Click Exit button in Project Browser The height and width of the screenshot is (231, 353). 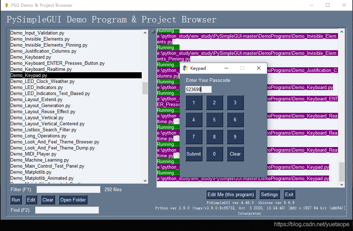pyautogui.click(x=289, y=194)
